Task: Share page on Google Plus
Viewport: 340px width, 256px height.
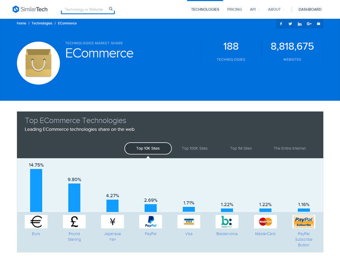Action: point(309,24)
